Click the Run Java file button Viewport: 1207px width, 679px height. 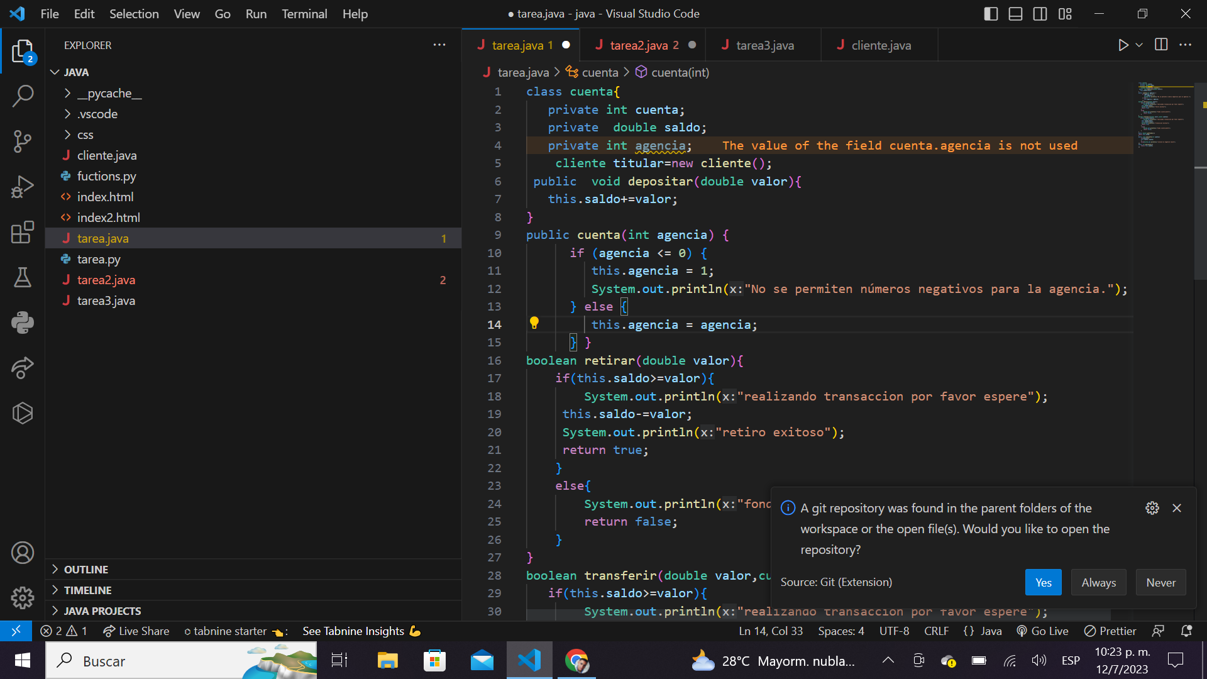(1123, 46)
